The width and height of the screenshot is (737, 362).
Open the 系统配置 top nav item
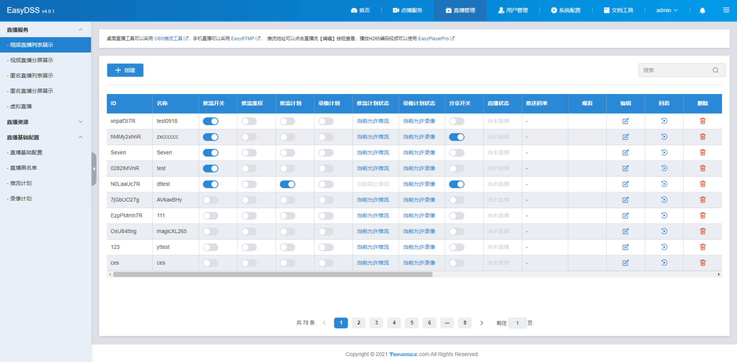tap(566, 10)
